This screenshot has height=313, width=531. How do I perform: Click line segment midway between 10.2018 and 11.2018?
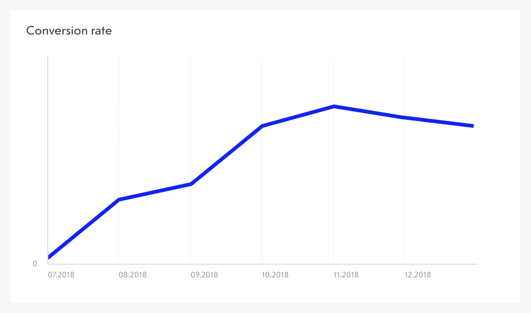click(x=298, y=117)
